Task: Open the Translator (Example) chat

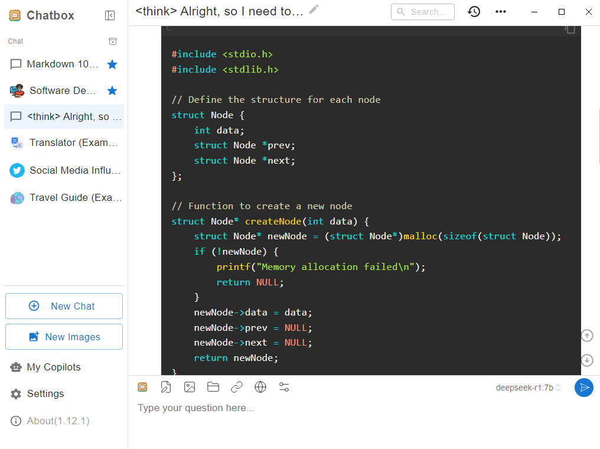Action: [x=64, y=143]
